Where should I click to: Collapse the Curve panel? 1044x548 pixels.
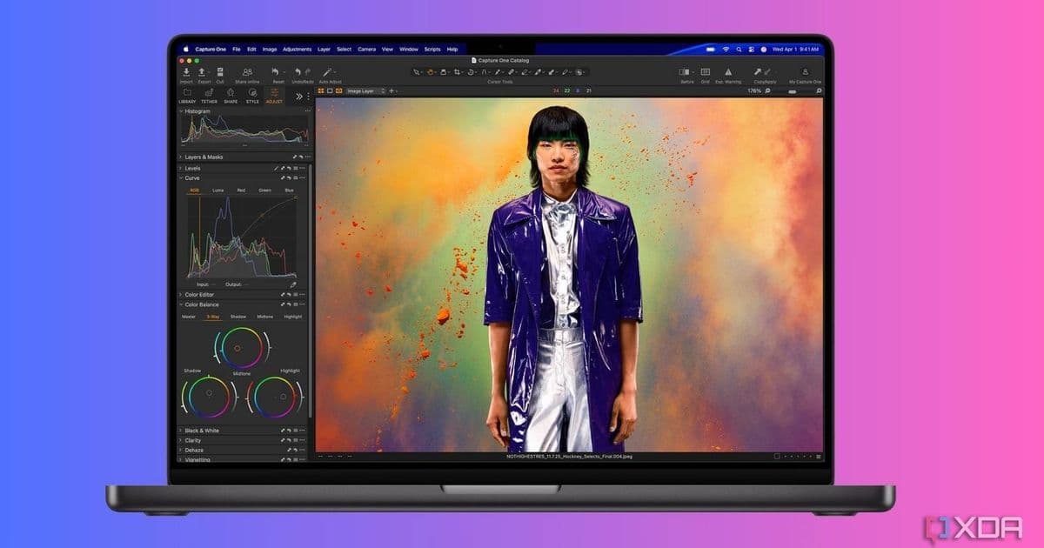(183, 176)
